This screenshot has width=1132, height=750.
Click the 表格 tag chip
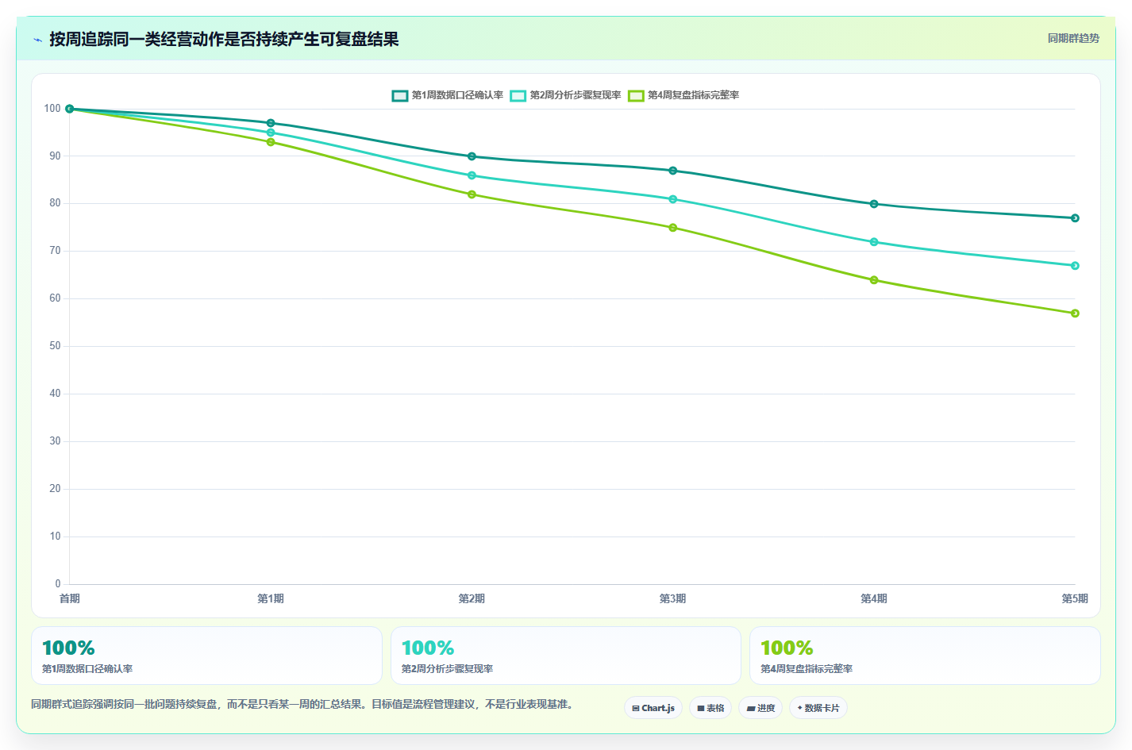coord(710,708)
